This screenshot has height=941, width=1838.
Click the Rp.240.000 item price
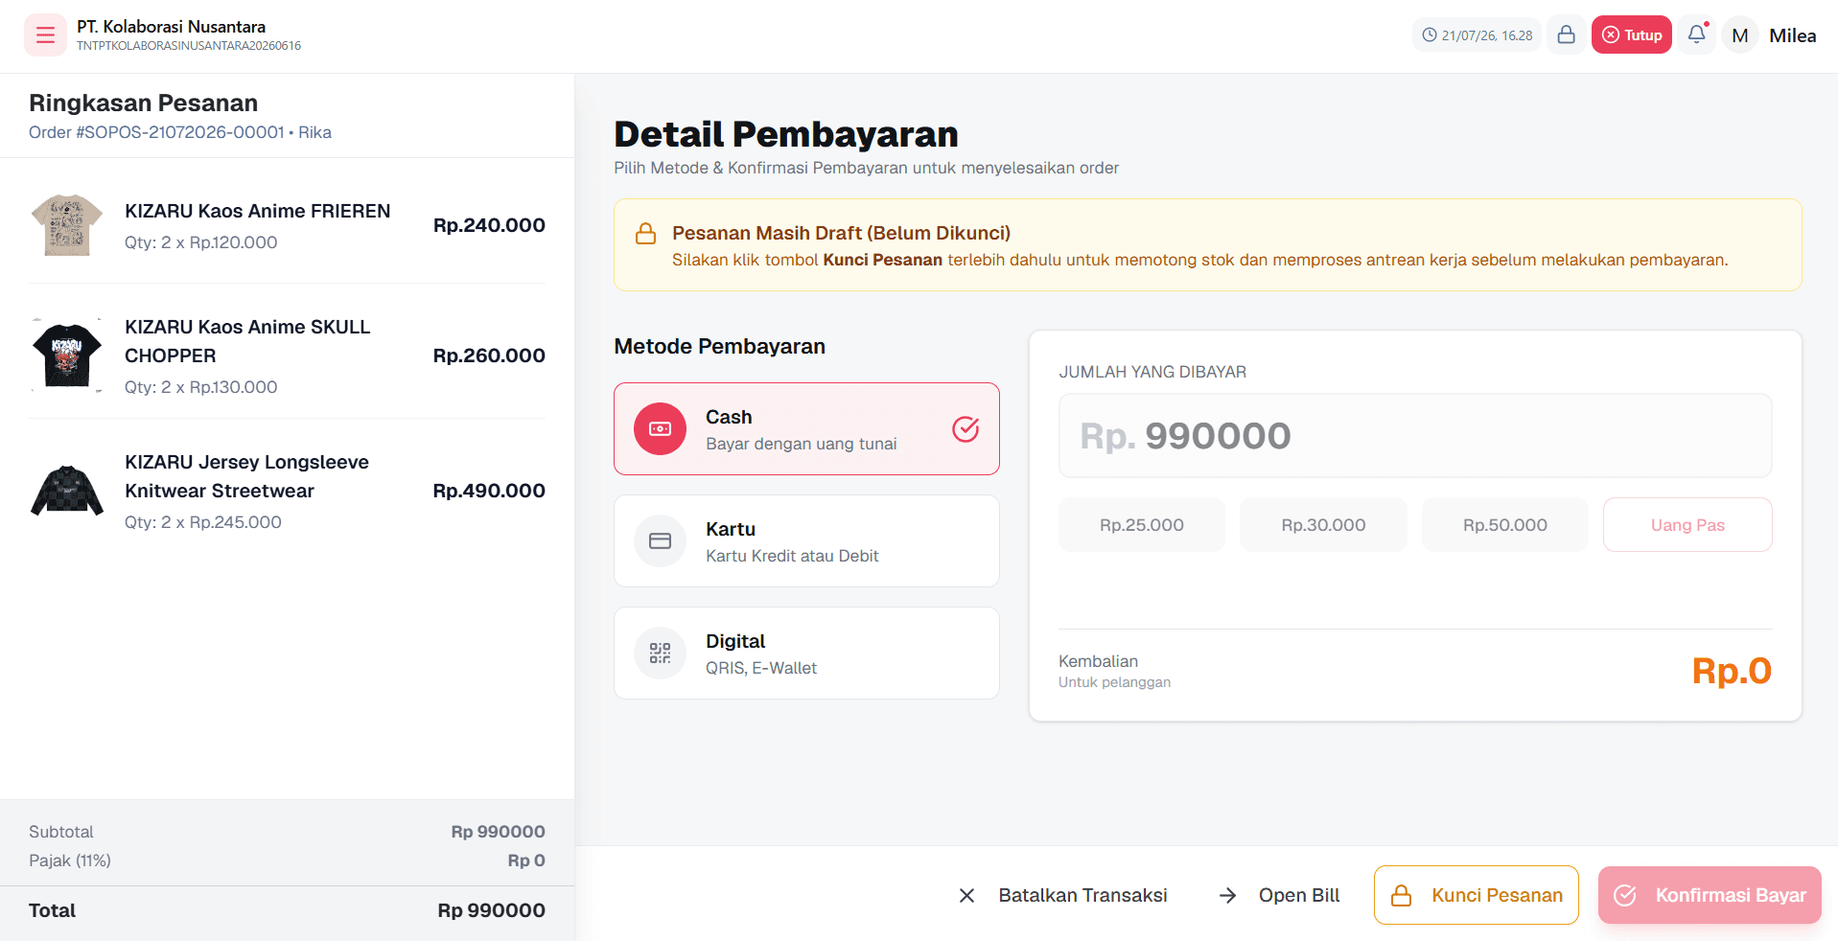pos(489,225)
